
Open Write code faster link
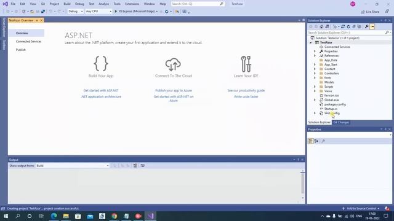tap(246, 96)
